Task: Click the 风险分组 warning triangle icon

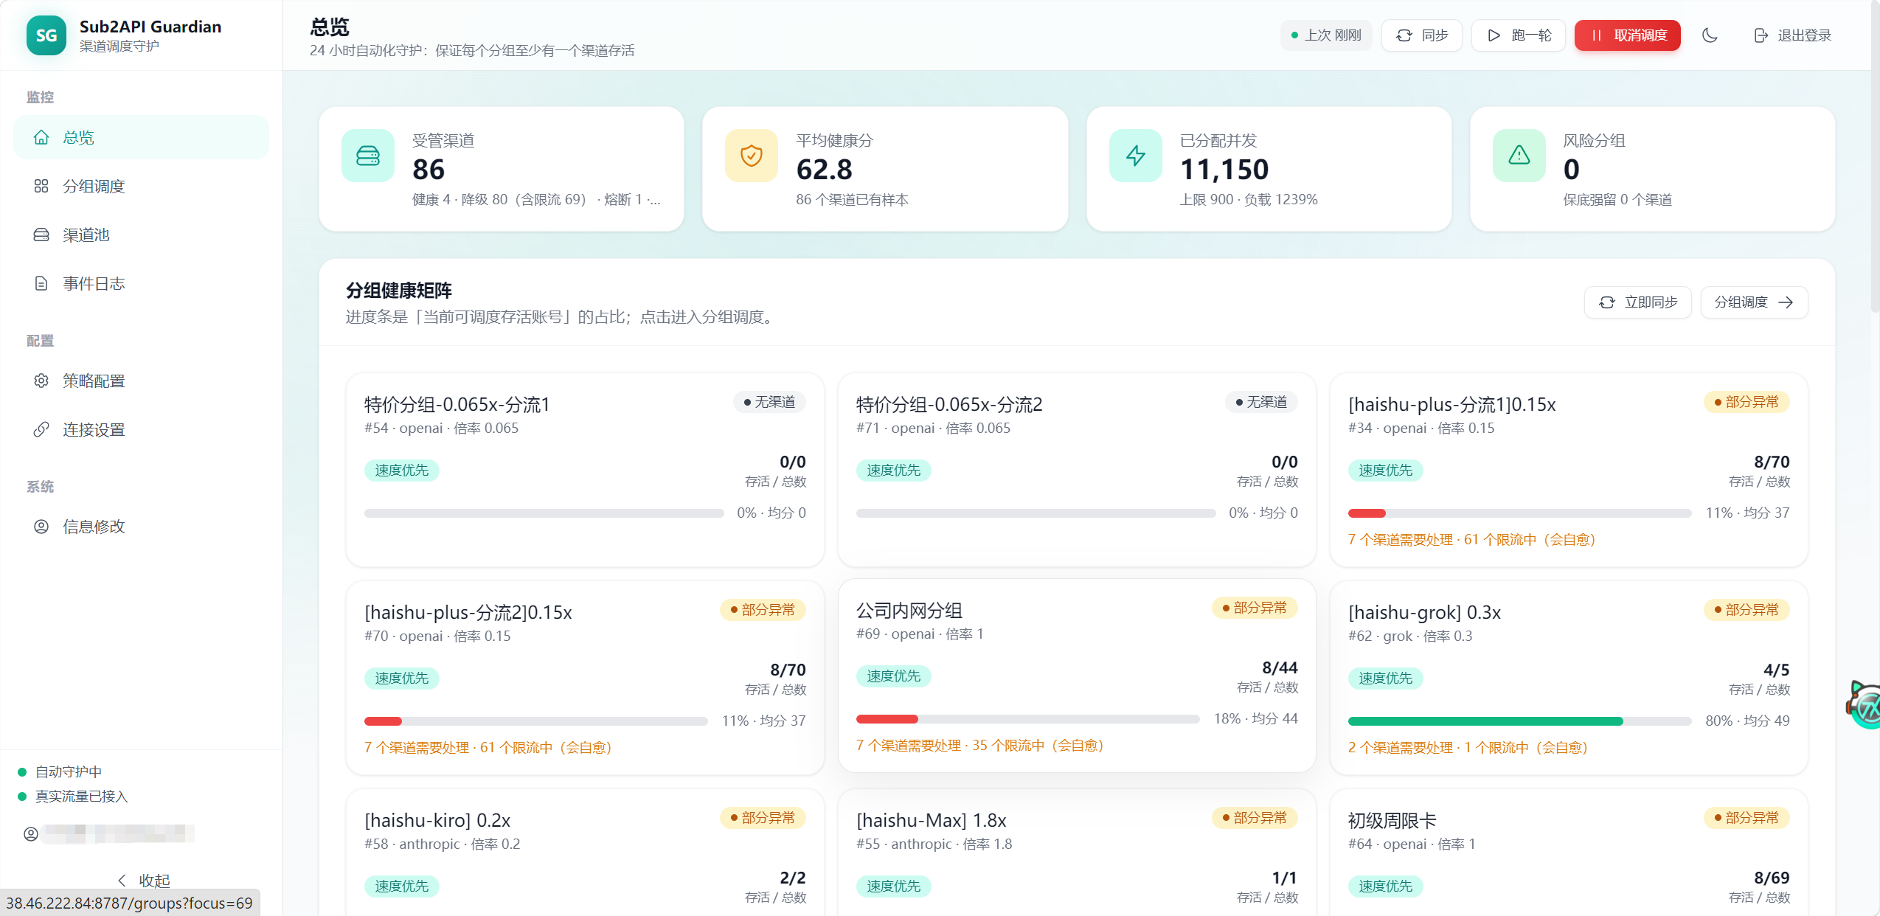Action: [x=1519, y=156]
